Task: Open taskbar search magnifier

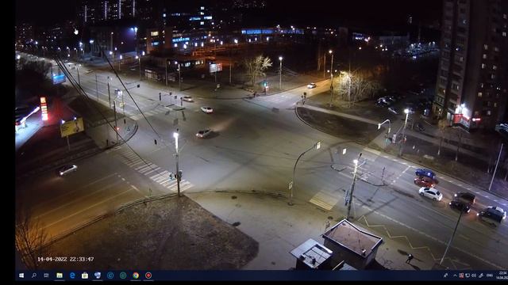Action: tap(34, 275)
